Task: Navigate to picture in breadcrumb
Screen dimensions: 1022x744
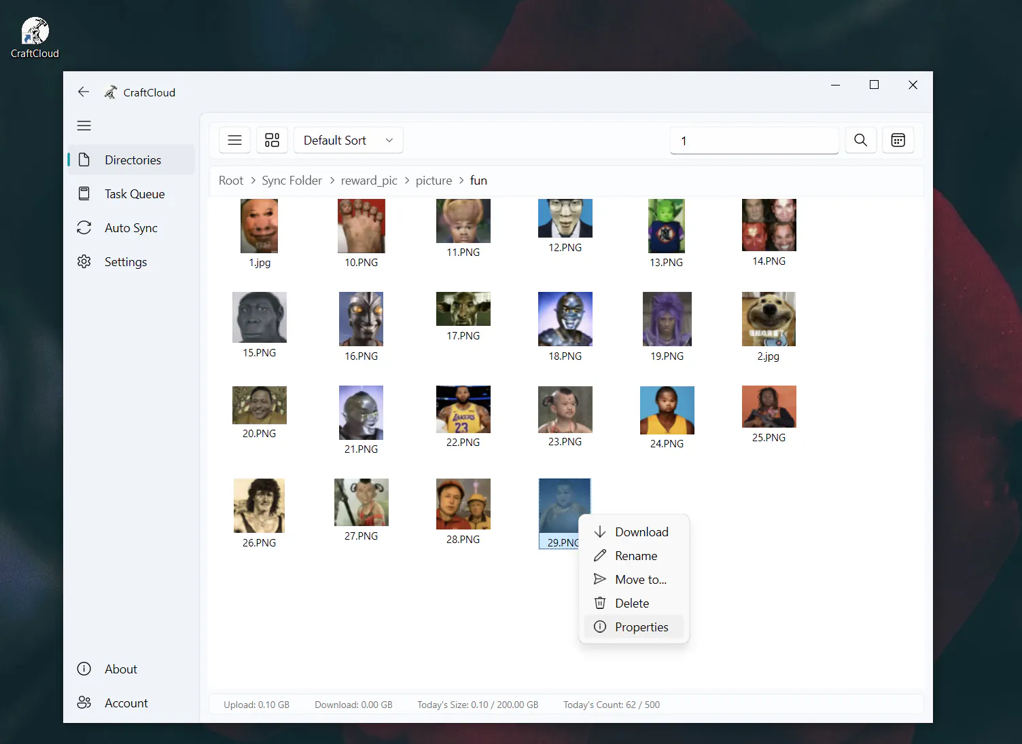Action: (x=434, y=181)
